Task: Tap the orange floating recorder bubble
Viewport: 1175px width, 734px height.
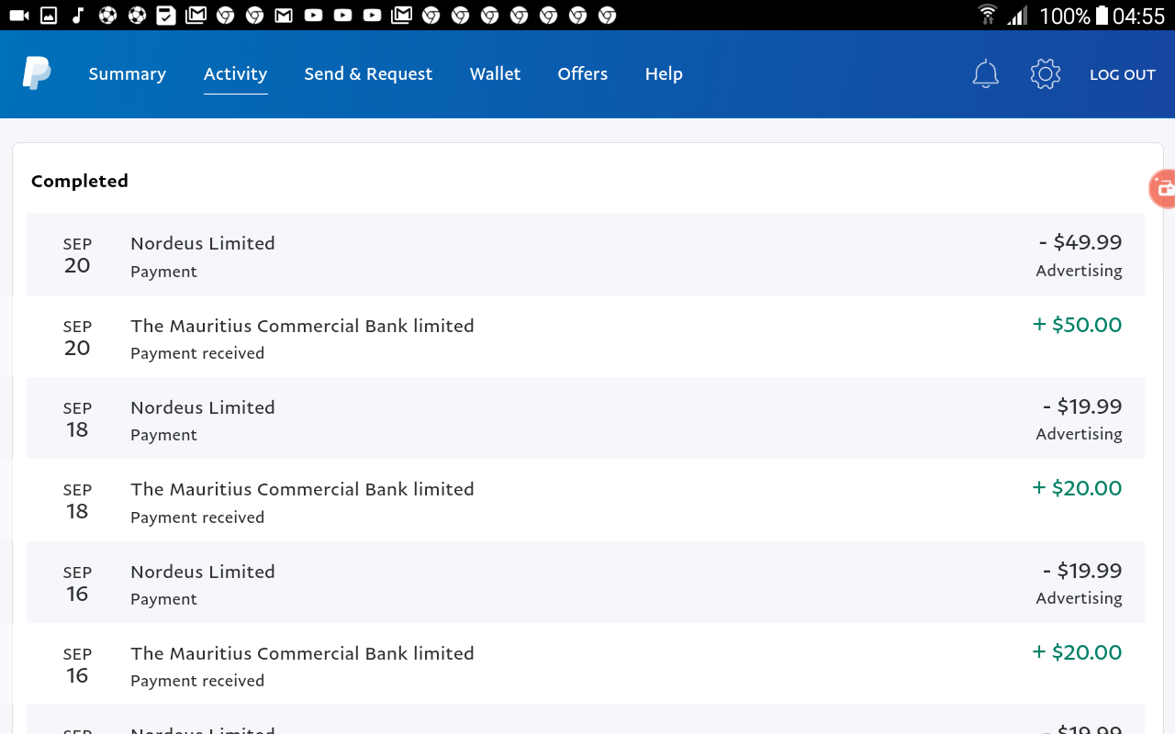Action: pyautogui.click(x=1162, y=189)
